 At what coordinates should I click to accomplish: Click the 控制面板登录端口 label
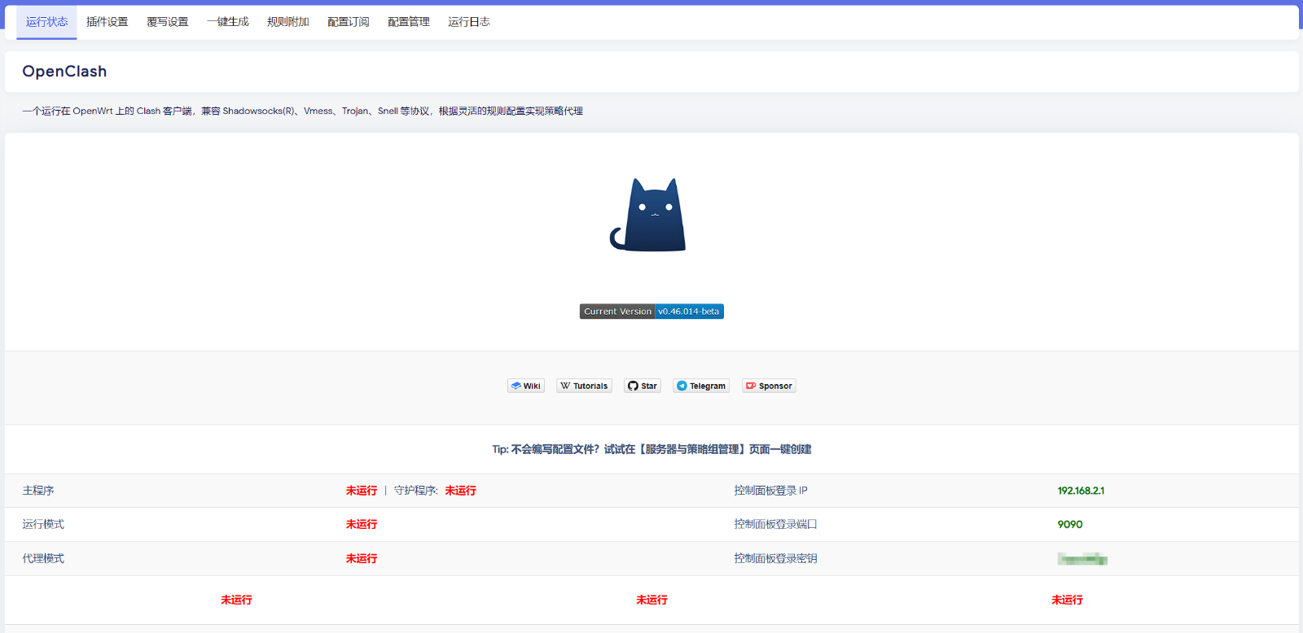pyautogui.click(x=775, y=525)
